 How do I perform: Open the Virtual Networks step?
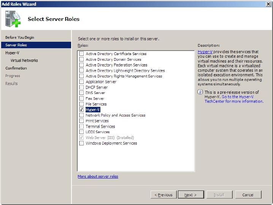[24, 60]
